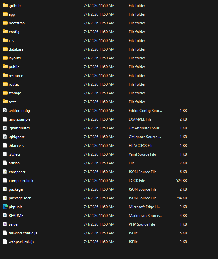218x259 pixels.
Task: Click the EXAMPLE File type text
Action: pos(140,119)
